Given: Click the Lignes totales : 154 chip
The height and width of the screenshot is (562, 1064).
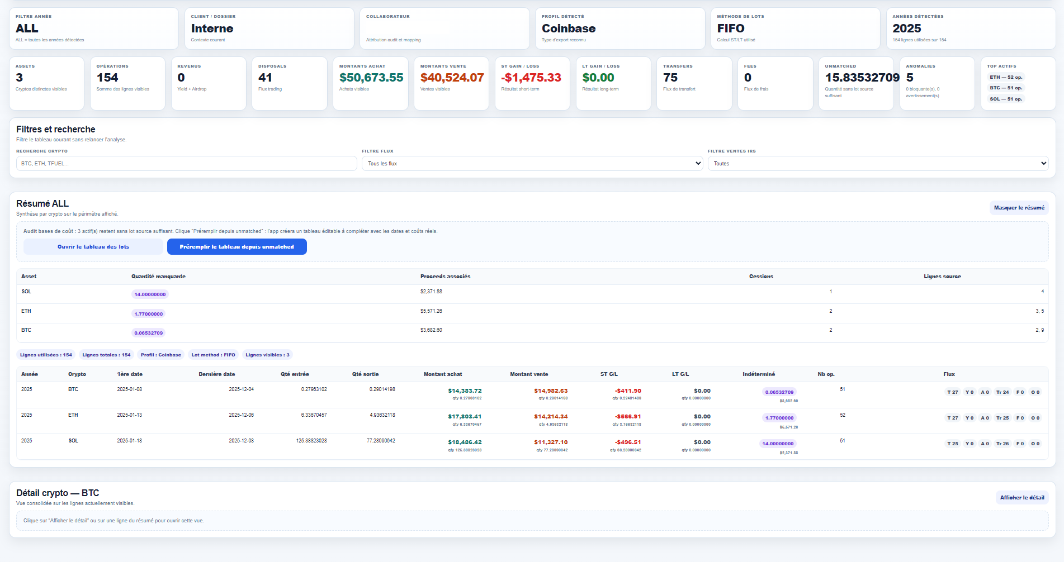Looking at the screenshot, I should pyautogui.click(x=106, y=355).
